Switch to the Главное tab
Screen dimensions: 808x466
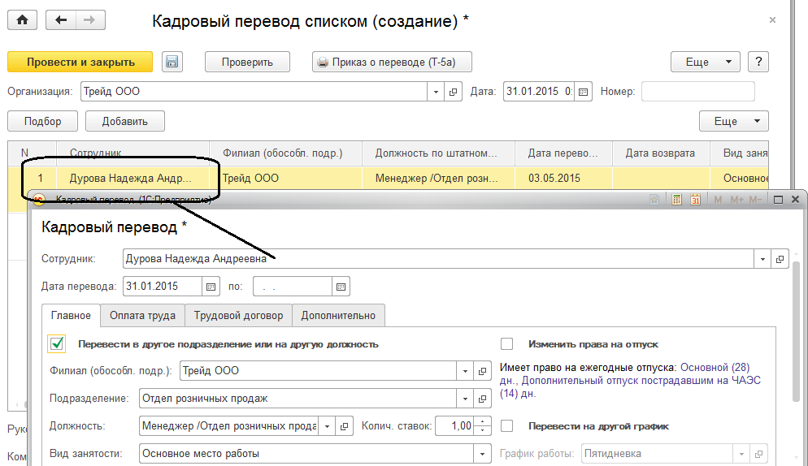click(71, 316)
